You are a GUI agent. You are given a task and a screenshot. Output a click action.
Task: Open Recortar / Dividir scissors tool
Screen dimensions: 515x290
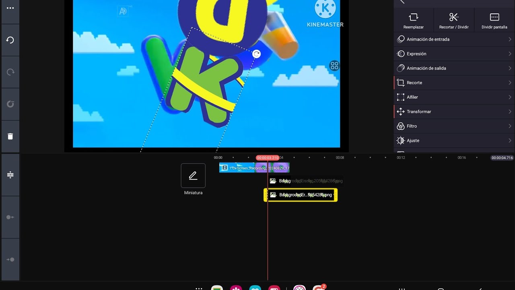pos(454,20)
